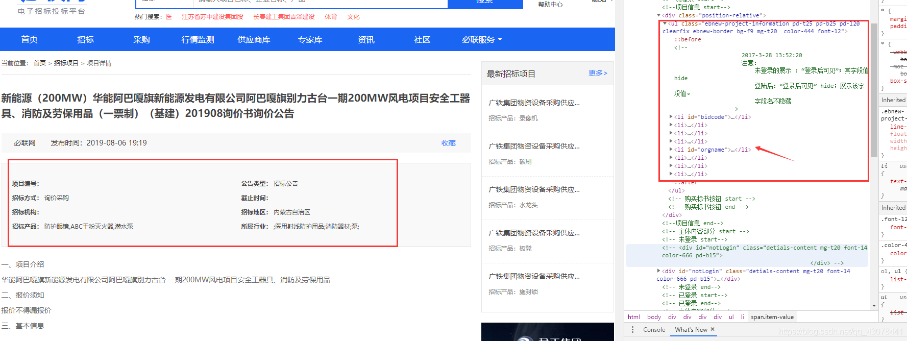Expand the div id=notLogin node

tap(659, 271)
